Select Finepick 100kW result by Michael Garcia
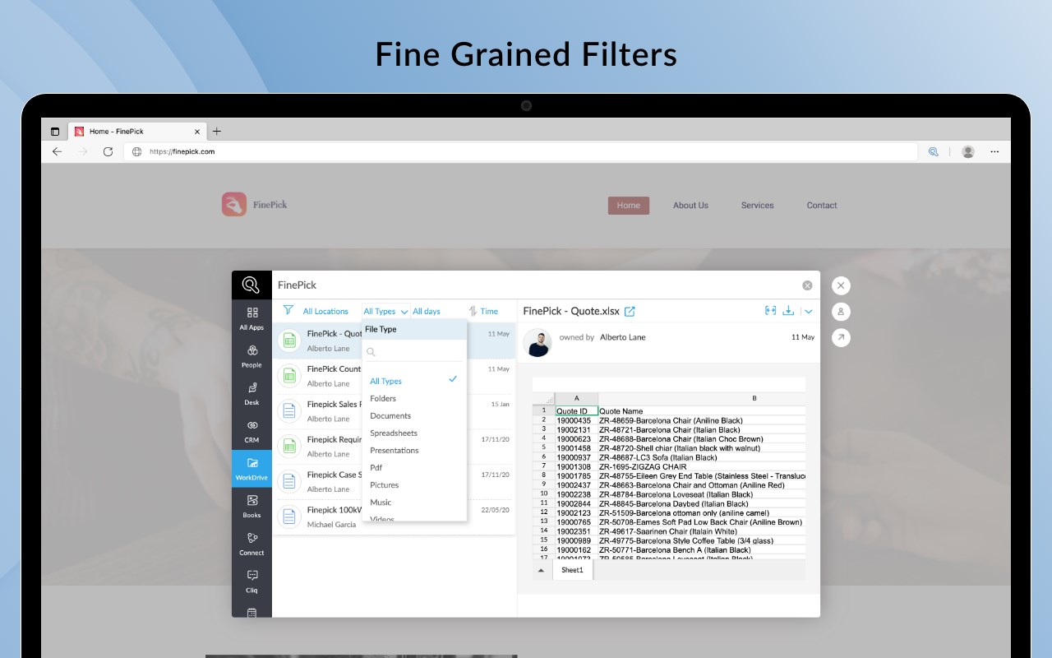 pos(394,517)
